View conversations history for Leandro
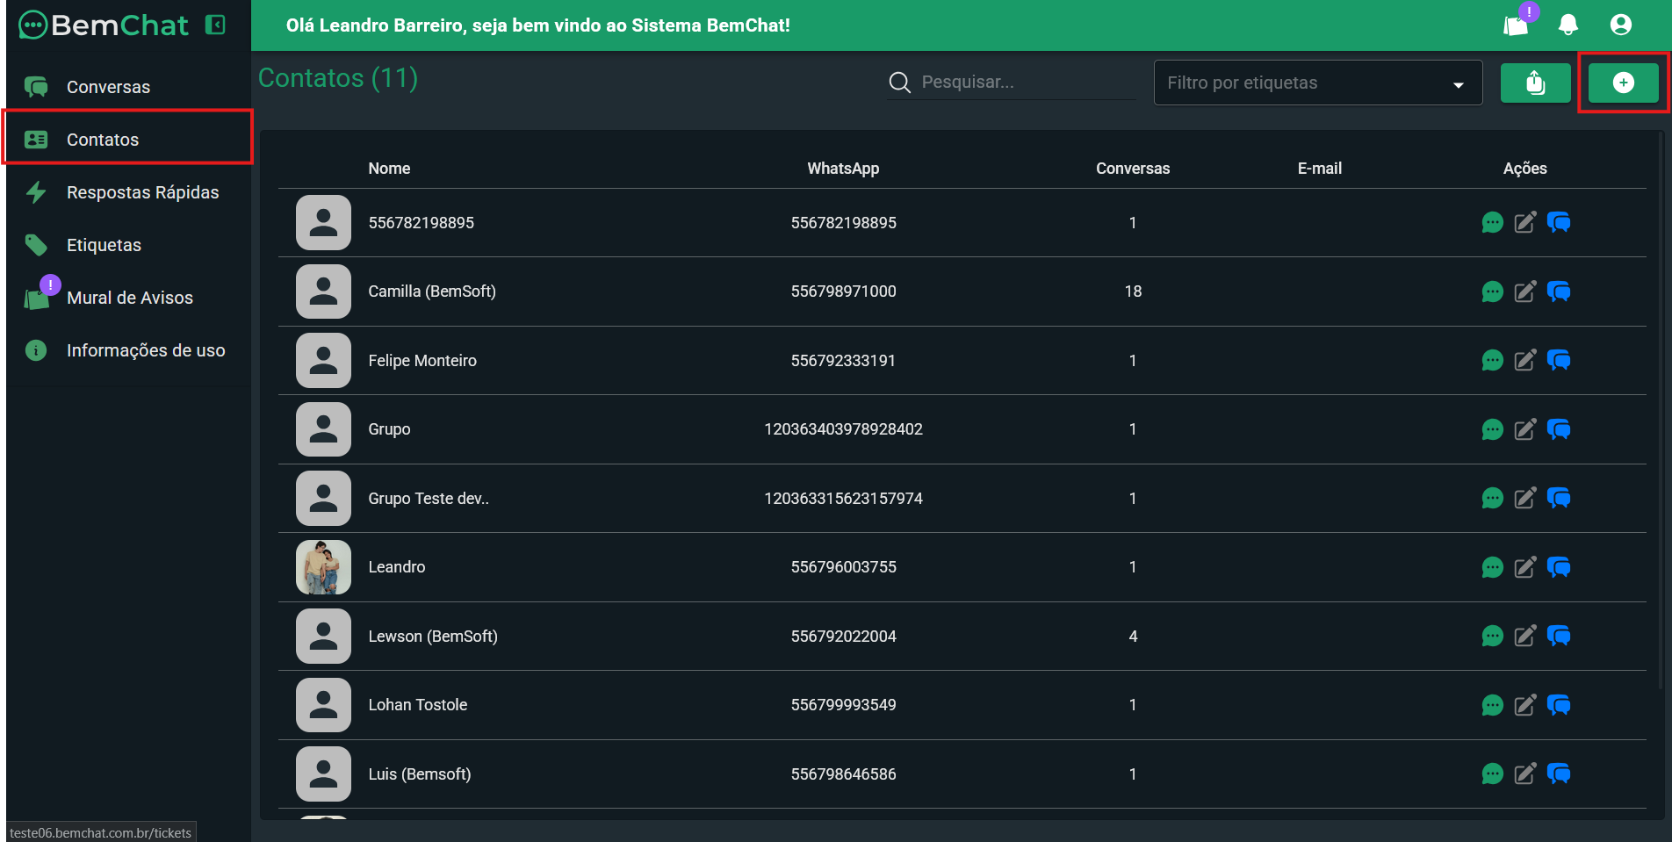 [1559, 567]
